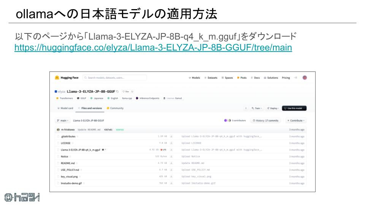Copy the model name Llama-3-ELYZA-JP-8B-GGUF

point(117,91)
